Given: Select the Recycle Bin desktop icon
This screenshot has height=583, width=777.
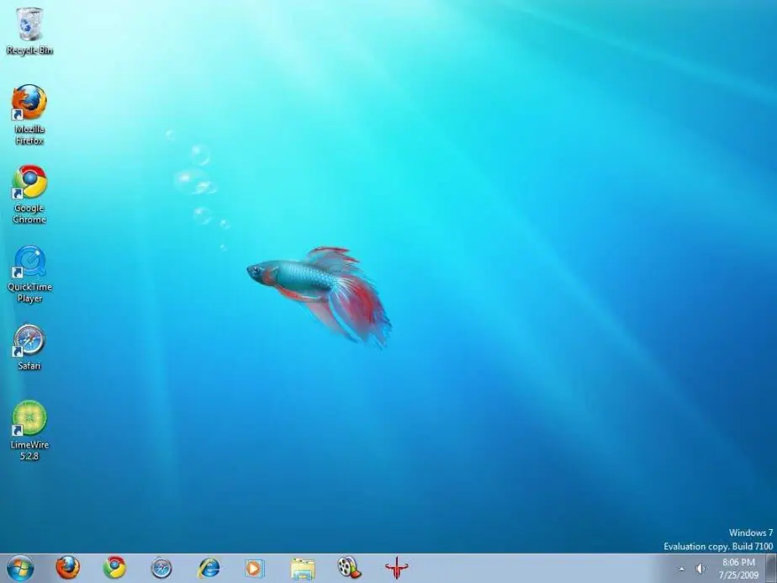Looking at the screenshot, I should [29, 31].
